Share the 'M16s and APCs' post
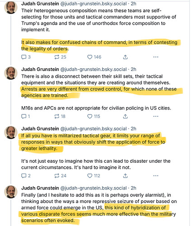This screenshot has width=192, height=226. (125, 116)
